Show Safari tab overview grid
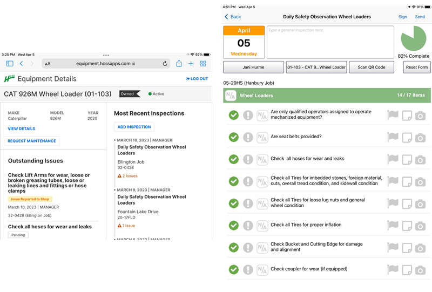 [203, 64]
